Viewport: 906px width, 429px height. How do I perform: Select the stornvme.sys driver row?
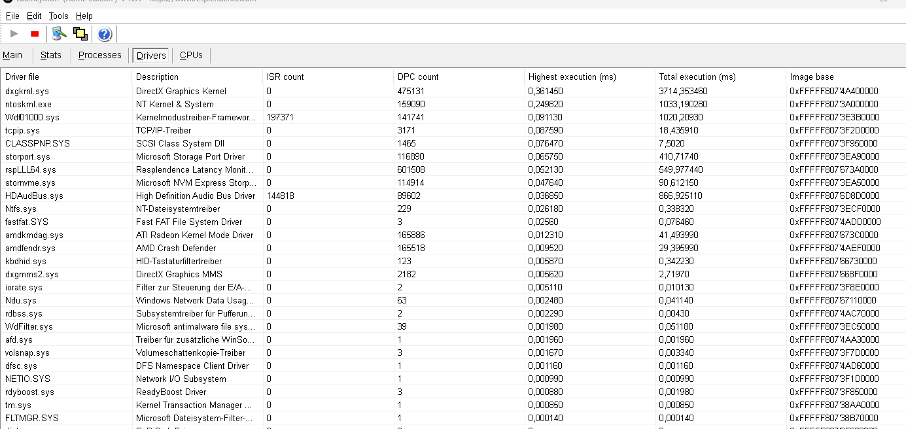tap(453, 182)
